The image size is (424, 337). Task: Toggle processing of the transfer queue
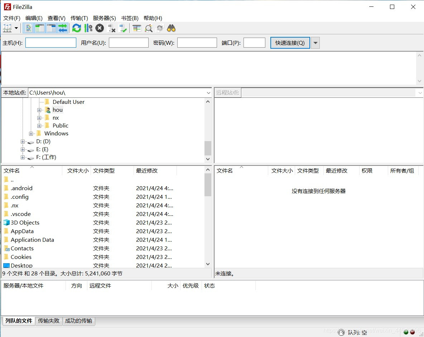(x=88, y=28)
